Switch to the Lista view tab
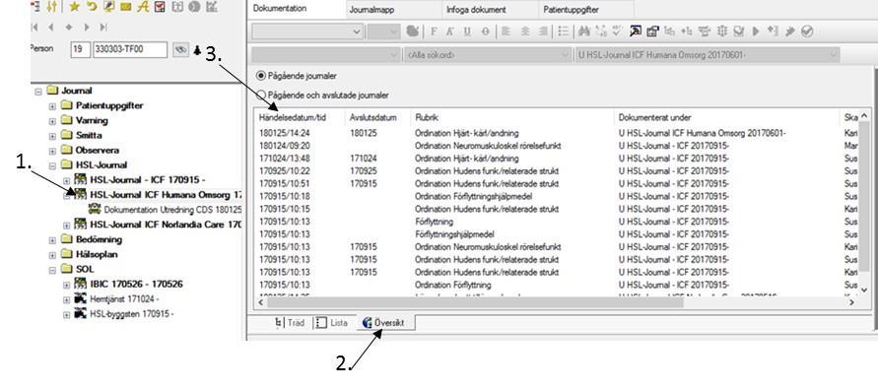878x390 pixels. [332, 323]
